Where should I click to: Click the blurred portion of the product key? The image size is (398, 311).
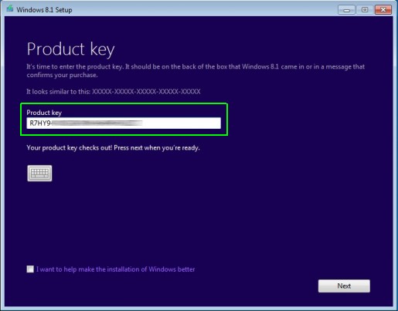pyautogui.click(x=97, y=123)
